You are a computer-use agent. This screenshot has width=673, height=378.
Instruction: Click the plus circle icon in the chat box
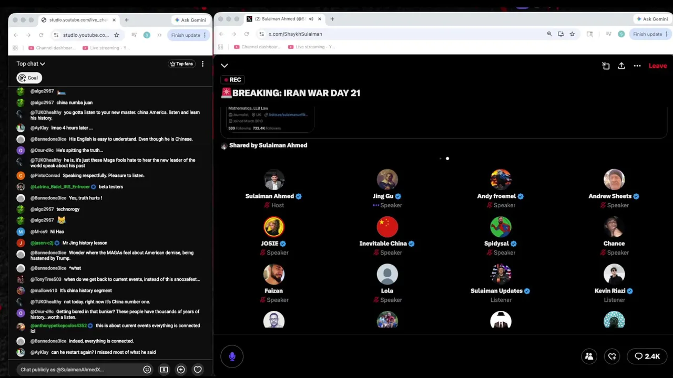(181, 370)
